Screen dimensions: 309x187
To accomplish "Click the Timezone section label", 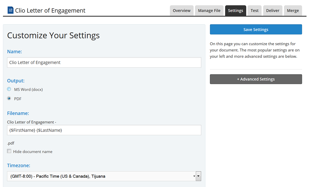I will pos(19,165).
